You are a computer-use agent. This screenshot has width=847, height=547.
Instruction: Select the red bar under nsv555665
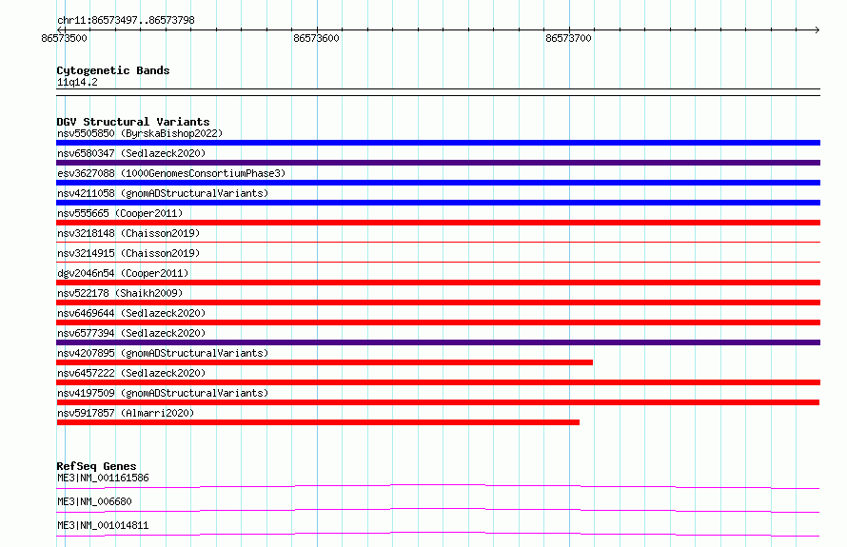point(438,223)
